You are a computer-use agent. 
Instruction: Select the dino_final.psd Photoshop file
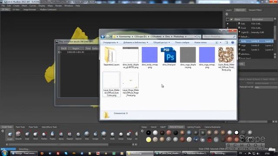coord(169,56)
